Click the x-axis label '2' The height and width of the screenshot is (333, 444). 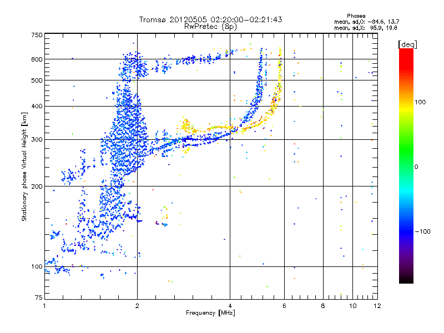click(137, 306)
